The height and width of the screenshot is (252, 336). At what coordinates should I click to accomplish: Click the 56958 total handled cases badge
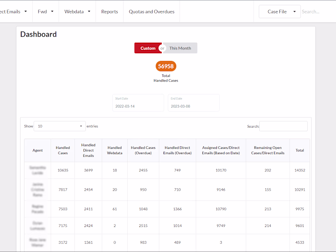click(166, 66)
